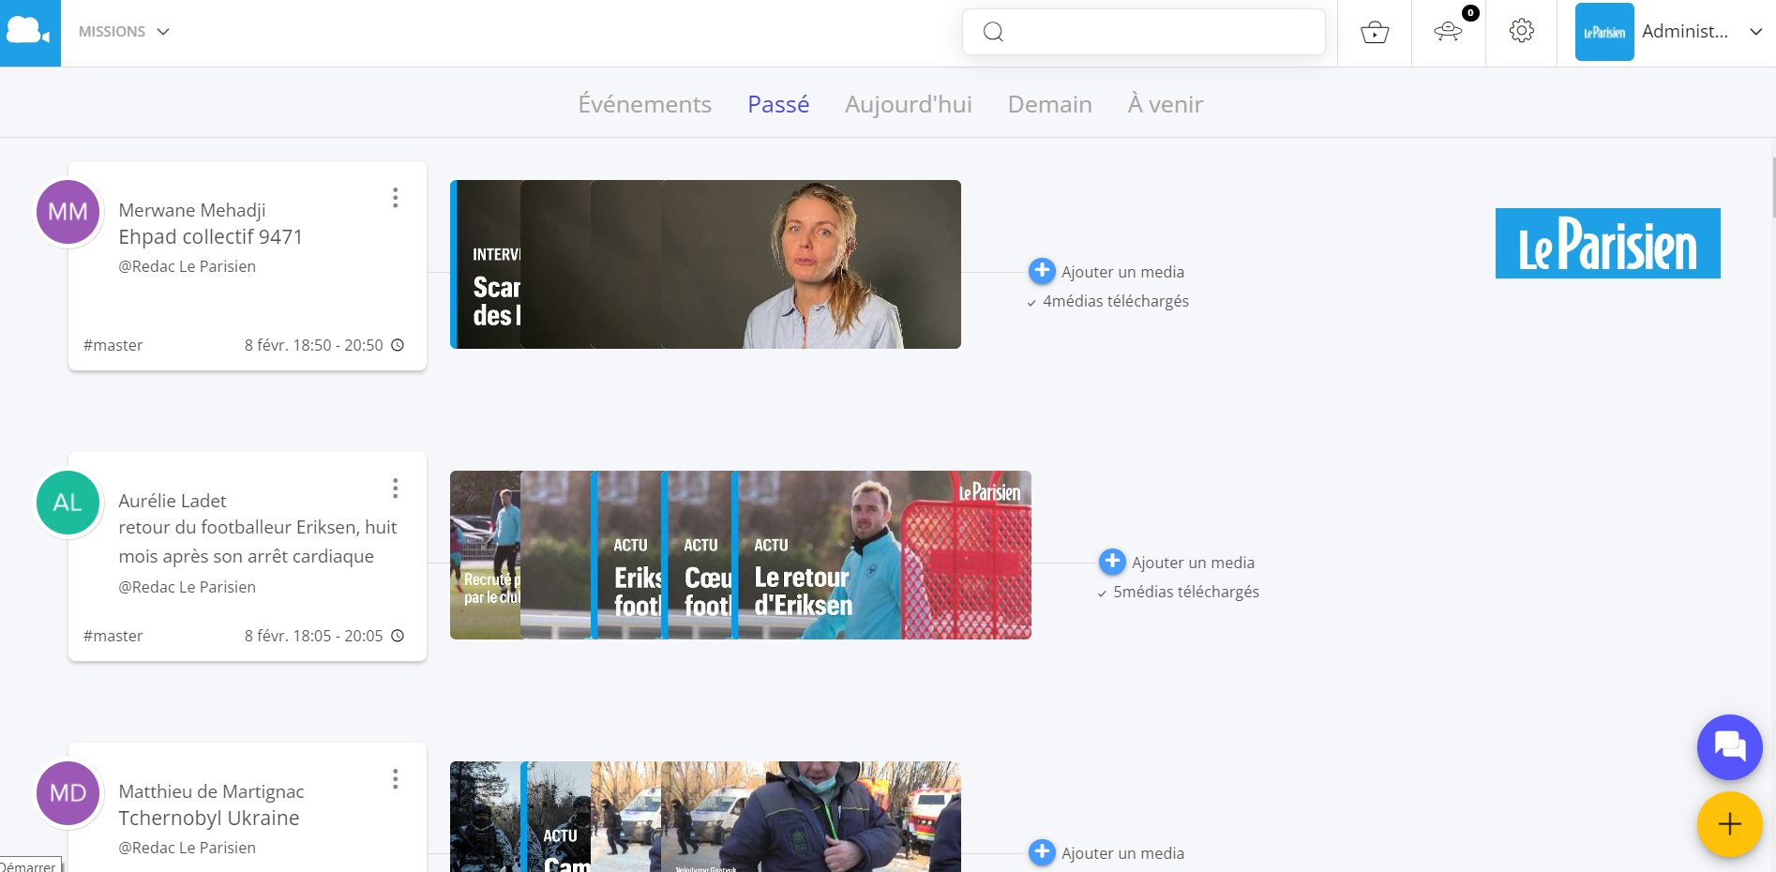Open the Tchernobyl man in jacket thumbnail
This screenshot has height=872, width=1776.
click(811, 817)
